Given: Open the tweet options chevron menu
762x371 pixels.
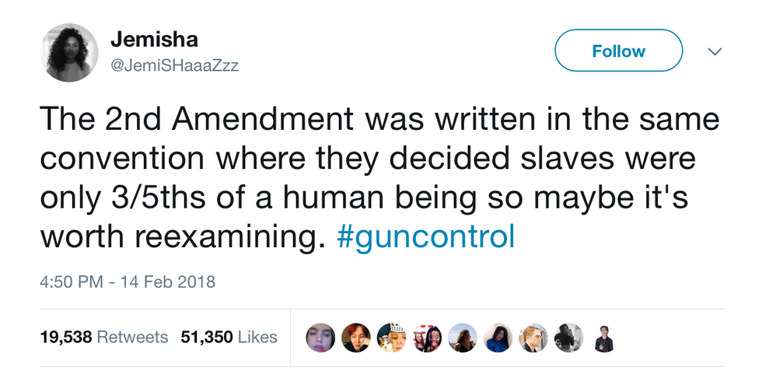Looking at the screenshot, I should tap(714, 51).
